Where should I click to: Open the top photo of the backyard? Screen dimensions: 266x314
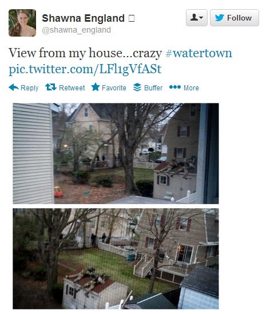click(x=116, y=153)
